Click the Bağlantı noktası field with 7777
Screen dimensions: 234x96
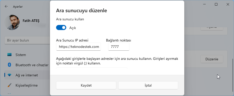point(119,47)
